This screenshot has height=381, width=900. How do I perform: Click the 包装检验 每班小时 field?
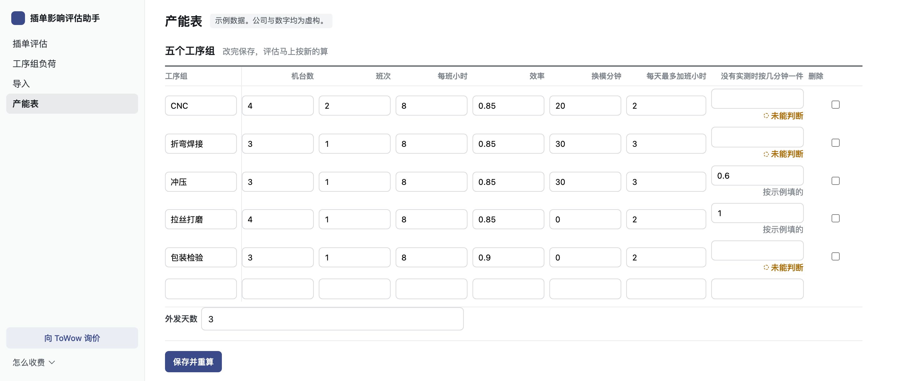(432, 257)
